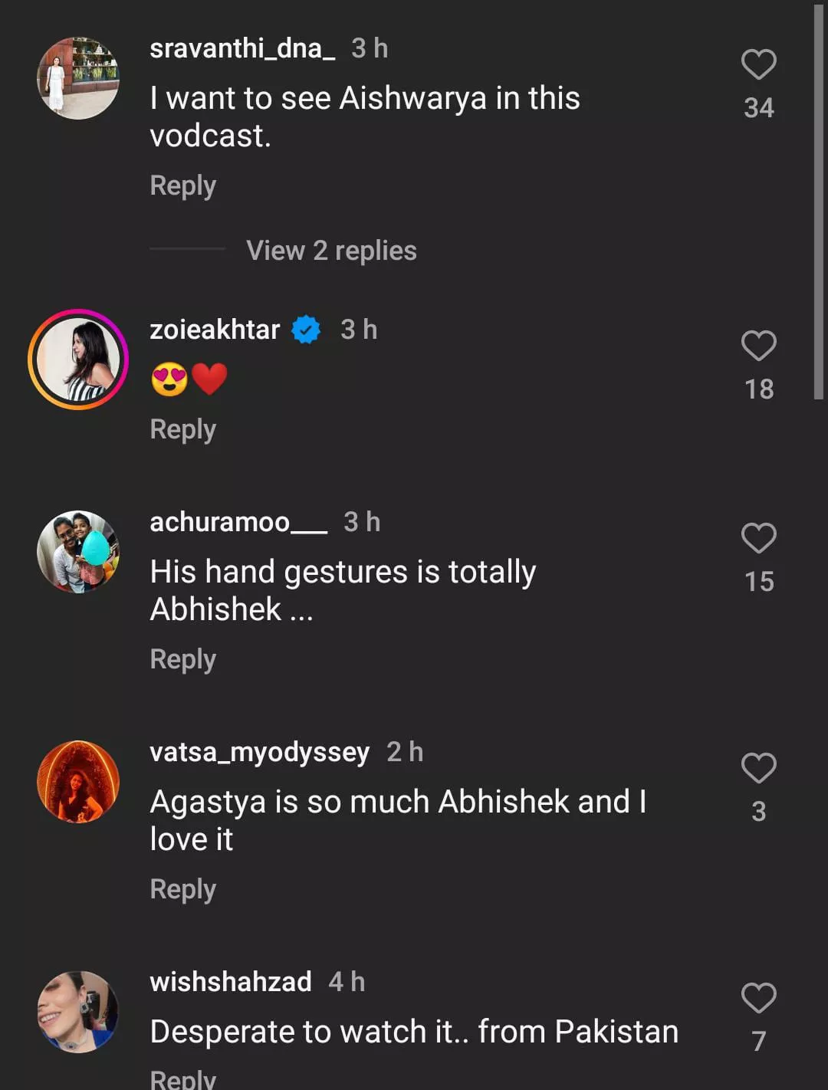Like zoieakhtar's emoji comment
The height and width of the screenshot is (1090, 828).
tap(758, 346)
